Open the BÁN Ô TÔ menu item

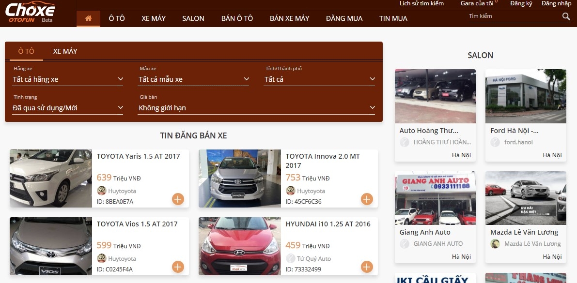pos(237,18)
